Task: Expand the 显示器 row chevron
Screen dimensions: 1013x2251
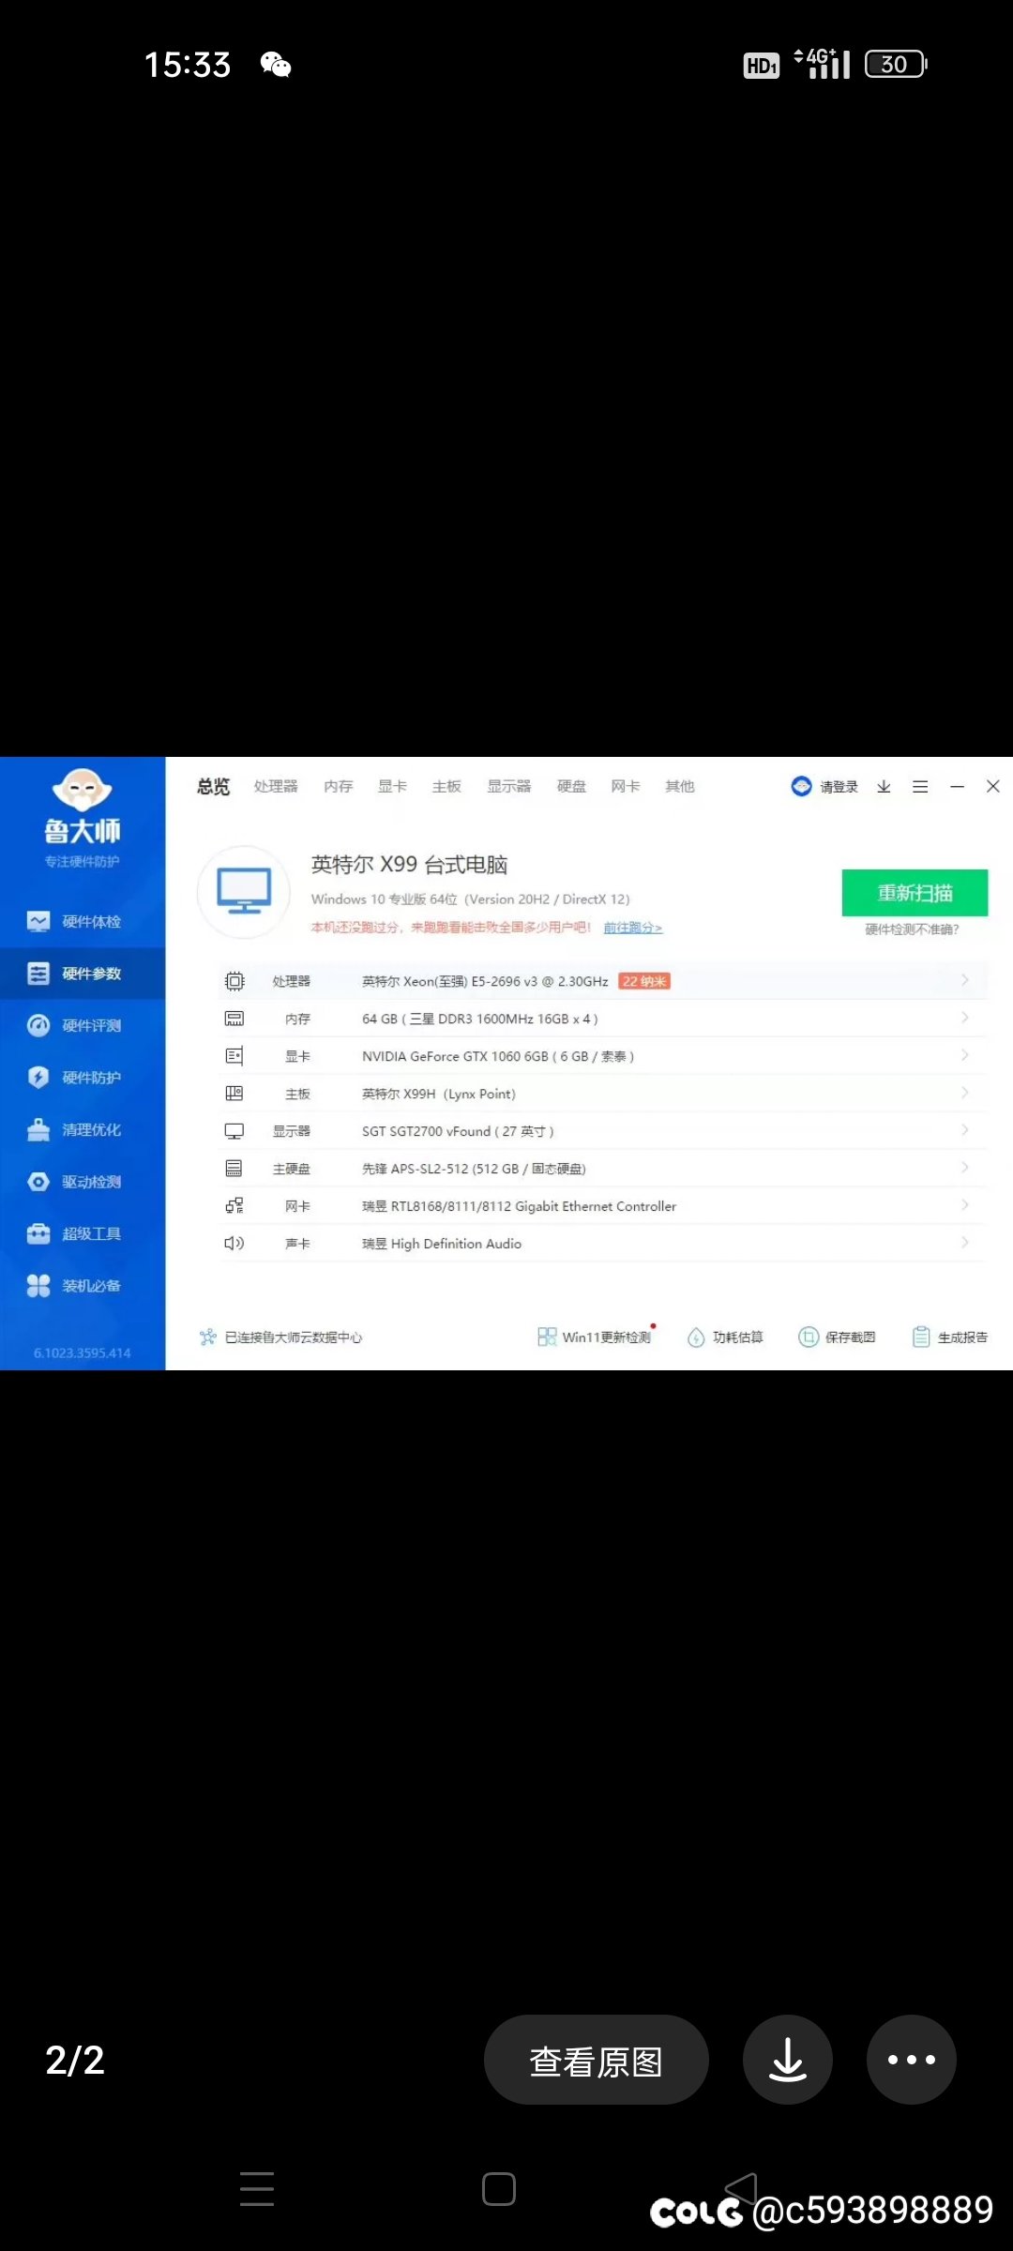Action: (964, 1130)
